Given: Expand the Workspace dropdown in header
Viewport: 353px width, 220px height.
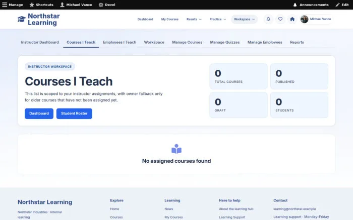Looking at the screenshot, I should click(244, 19).
